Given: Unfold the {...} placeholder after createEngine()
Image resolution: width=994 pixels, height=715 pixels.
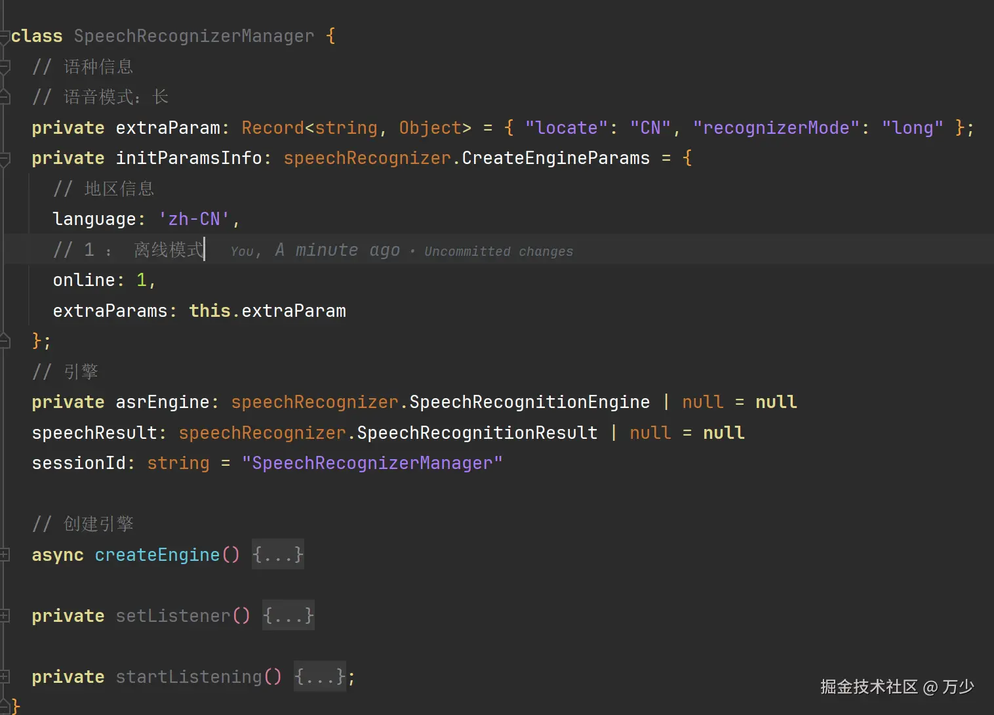Looking at the screenshot, I should click(278, 555).
